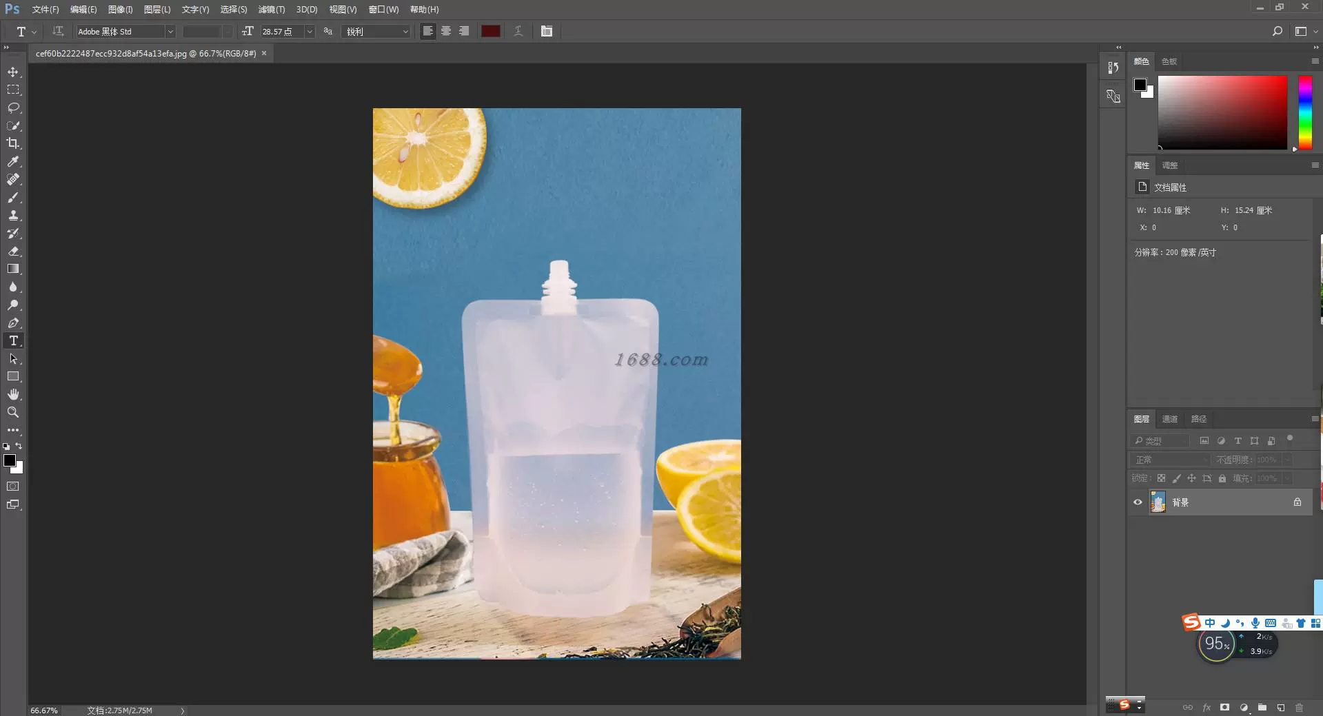
Task: Enable center text alignment
Action: (x=446, y=32)
